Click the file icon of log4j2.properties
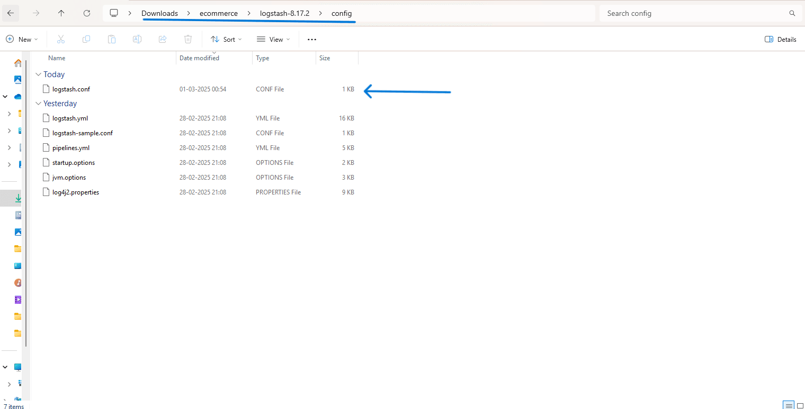 click(x=46, y=192)
